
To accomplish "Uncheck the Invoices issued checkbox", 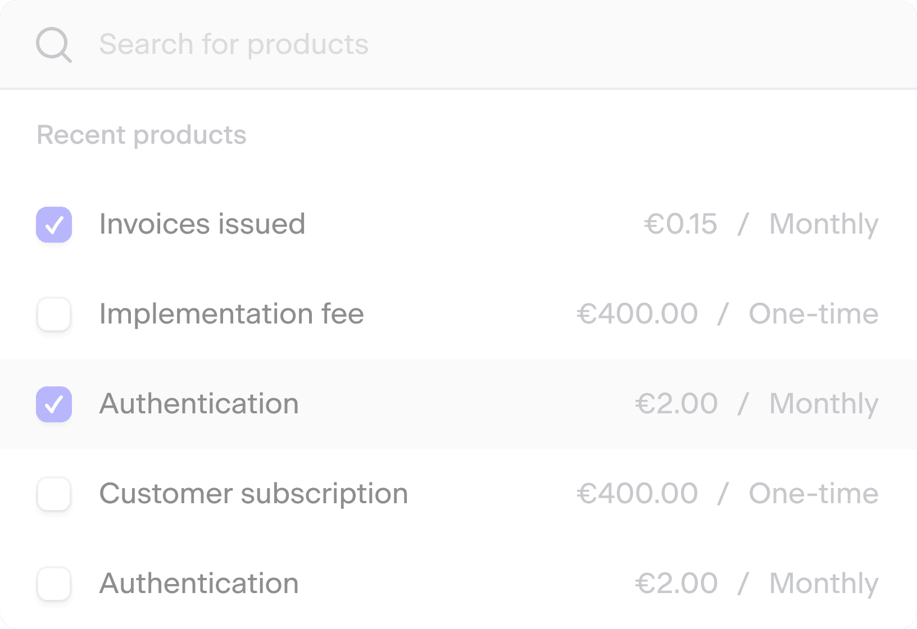I will click(54, 225).
